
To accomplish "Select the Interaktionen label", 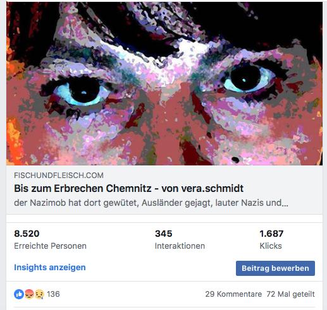I will tap(180, 246).
